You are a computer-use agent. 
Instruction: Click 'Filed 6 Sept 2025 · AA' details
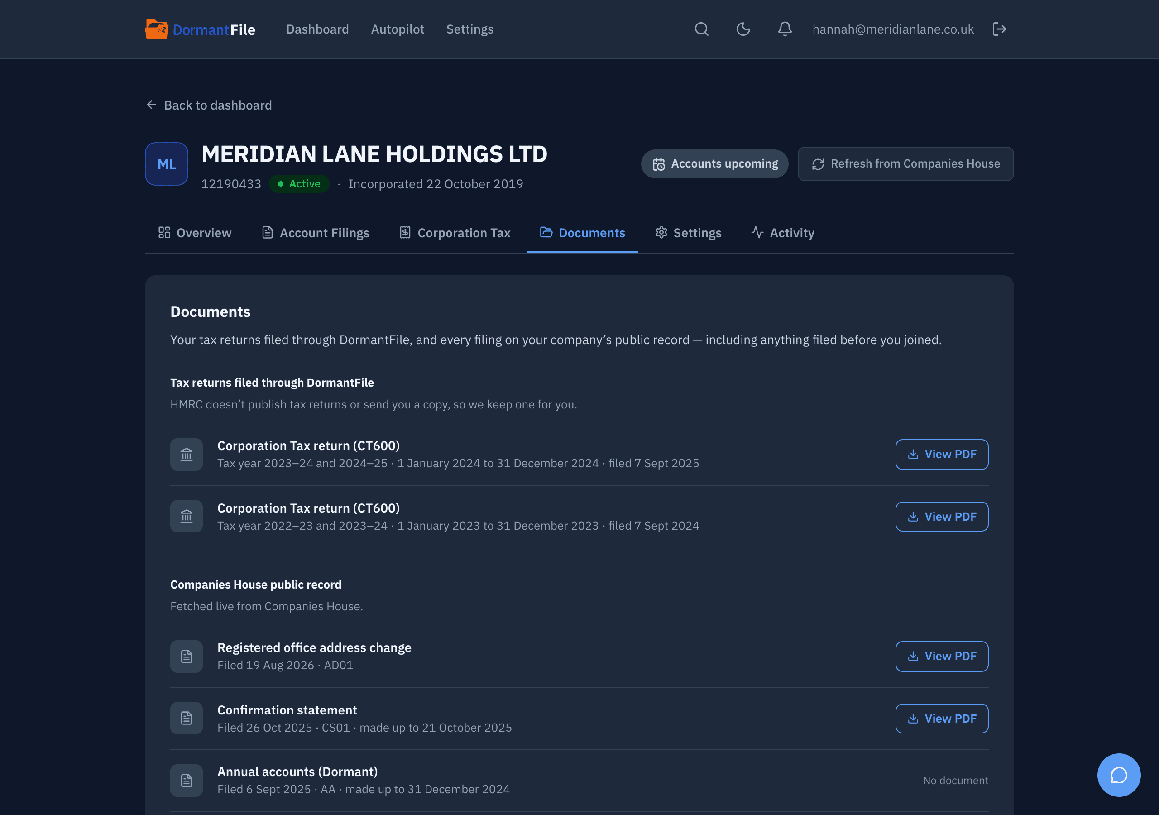pos(364,789)
